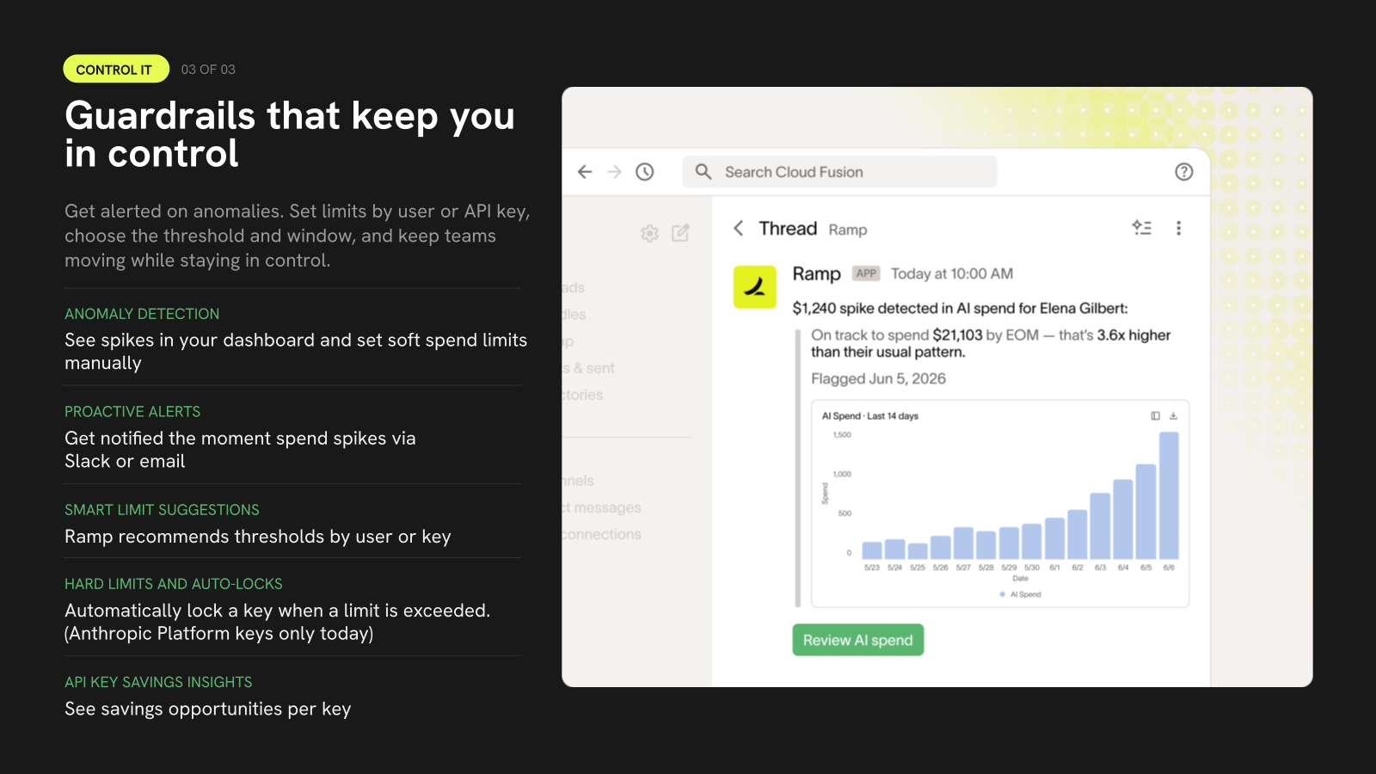Click the help question mark icon

click(x=1184, y=172)
